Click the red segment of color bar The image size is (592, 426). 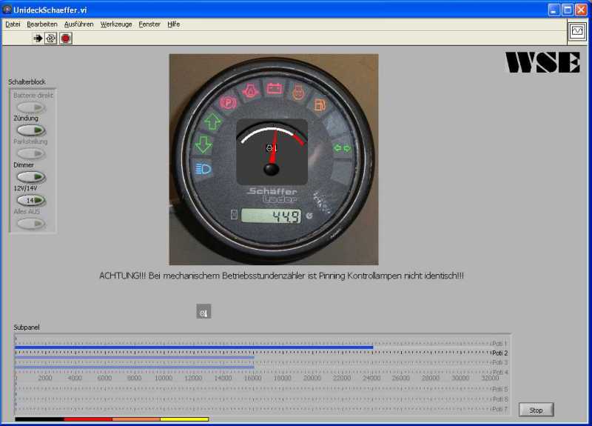[x=88, y=419]
